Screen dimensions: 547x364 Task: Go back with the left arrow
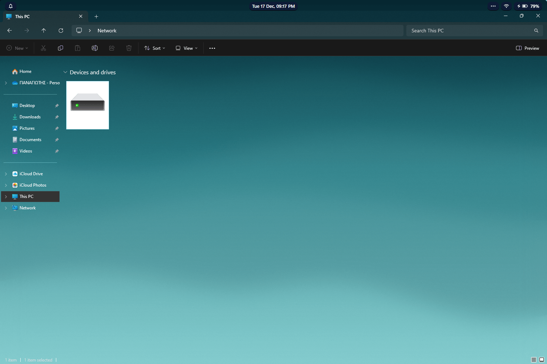coord(10,31)
